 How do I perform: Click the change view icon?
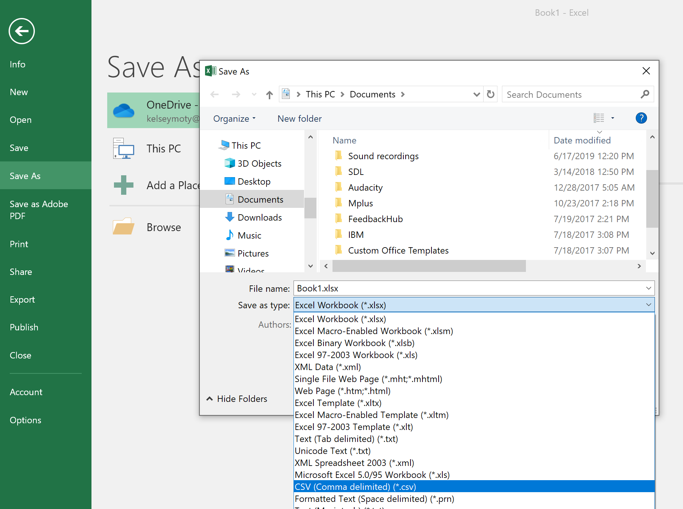(x=599, y=118)
